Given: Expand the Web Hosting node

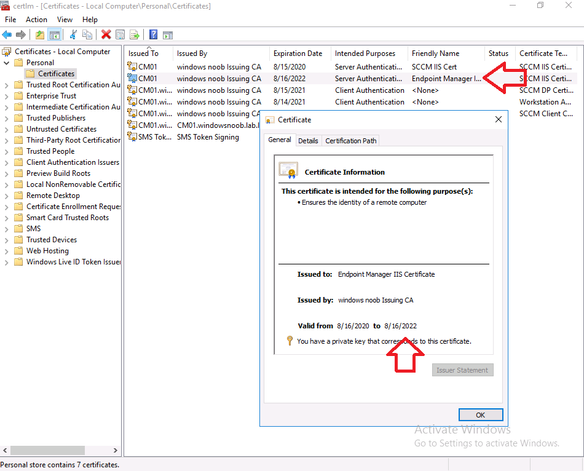Looking at the screenshot, I should 6,251.
